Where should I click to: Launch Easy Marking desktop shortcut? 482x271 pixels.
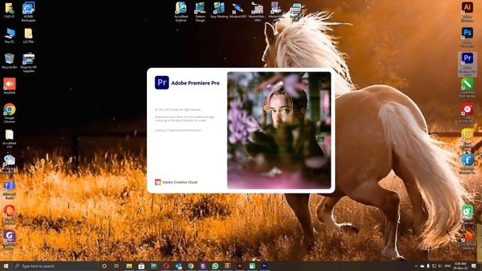[219, 10]
